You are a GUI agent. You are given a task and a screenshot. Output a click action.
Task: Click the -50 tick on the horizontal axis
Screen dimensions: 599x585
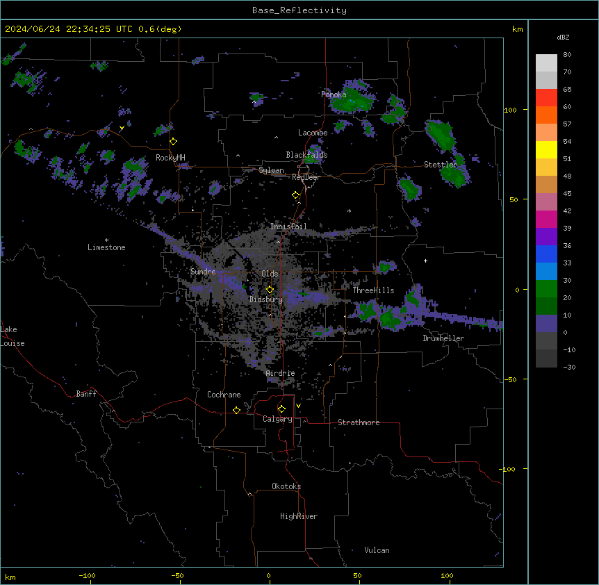click(177, 575)
